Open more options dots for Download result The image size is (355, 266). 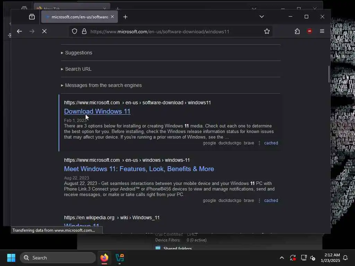[259, 143]
